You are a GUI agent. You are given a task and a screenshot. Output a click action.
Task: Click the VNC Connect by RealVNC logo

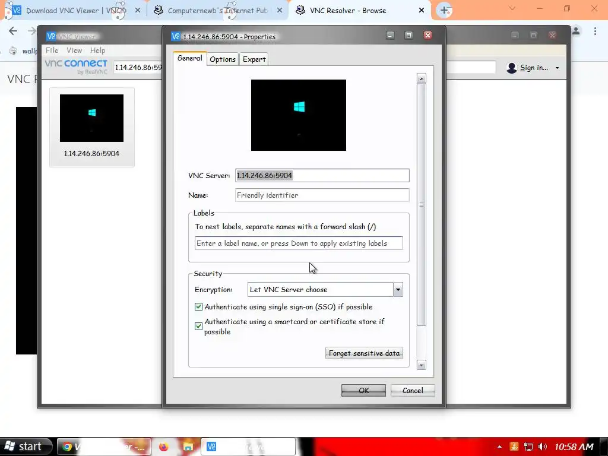click(76, 66)
